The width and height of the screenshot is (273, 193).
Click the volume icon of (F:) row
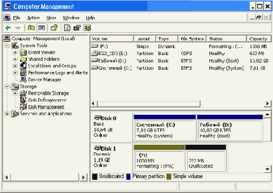(x=95, y=46)
